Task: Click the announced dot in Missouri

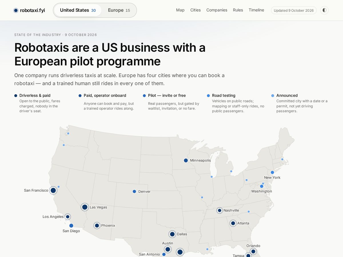Action: pos(202,197)
